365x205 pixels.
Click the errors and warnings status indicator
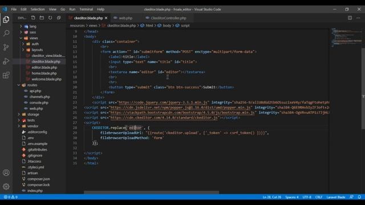point(11,197)
